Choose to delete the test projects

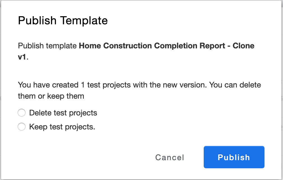coord(22,113)
